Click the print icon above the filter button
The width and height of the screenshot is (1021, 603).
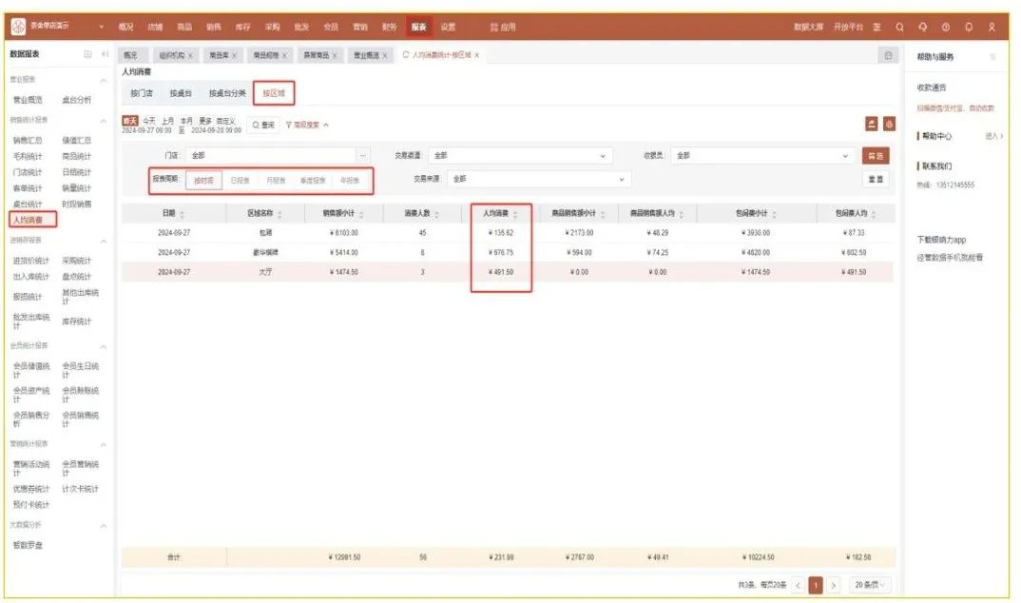pos(889,125)
